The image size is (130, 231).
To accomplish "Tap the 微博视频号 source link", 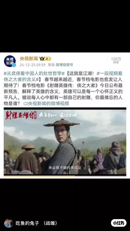I will pos(64,65).
